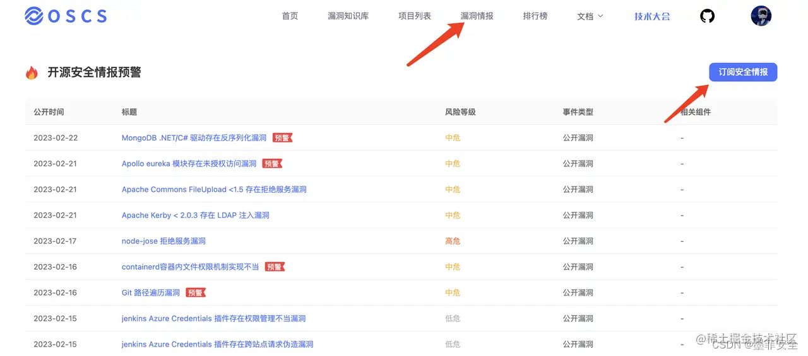Click 预警 tag on MongoDB row

(x=282, y=137)
